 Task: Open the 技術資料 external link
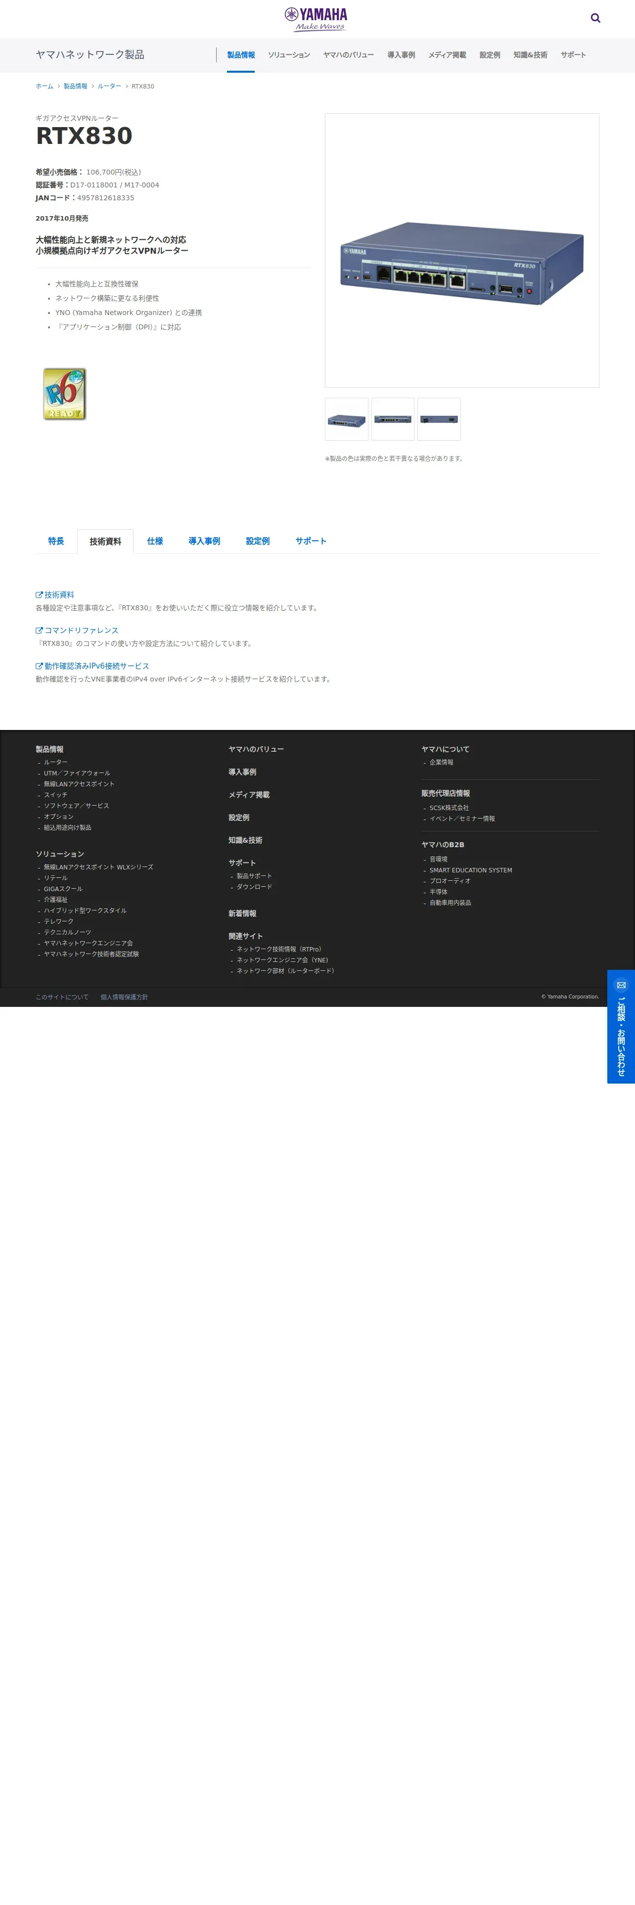(55, 594)
